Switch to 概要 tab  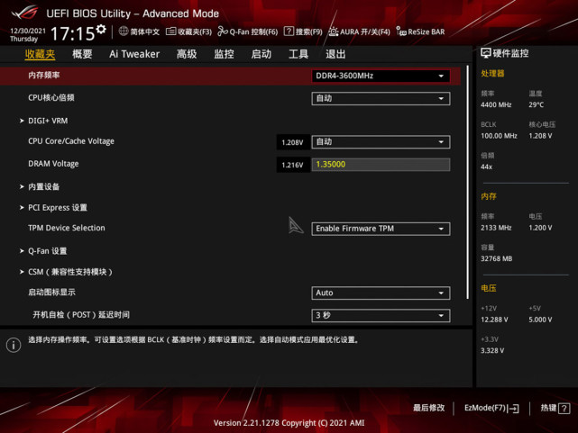tap(82, 54)
